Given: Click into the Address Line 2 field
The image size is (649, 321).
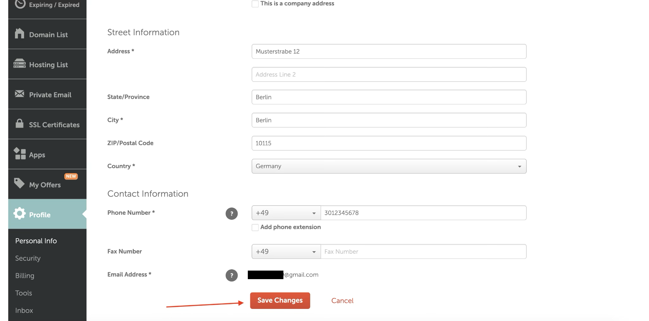Looking at the screenshot, I should click(x=389, y=75).
